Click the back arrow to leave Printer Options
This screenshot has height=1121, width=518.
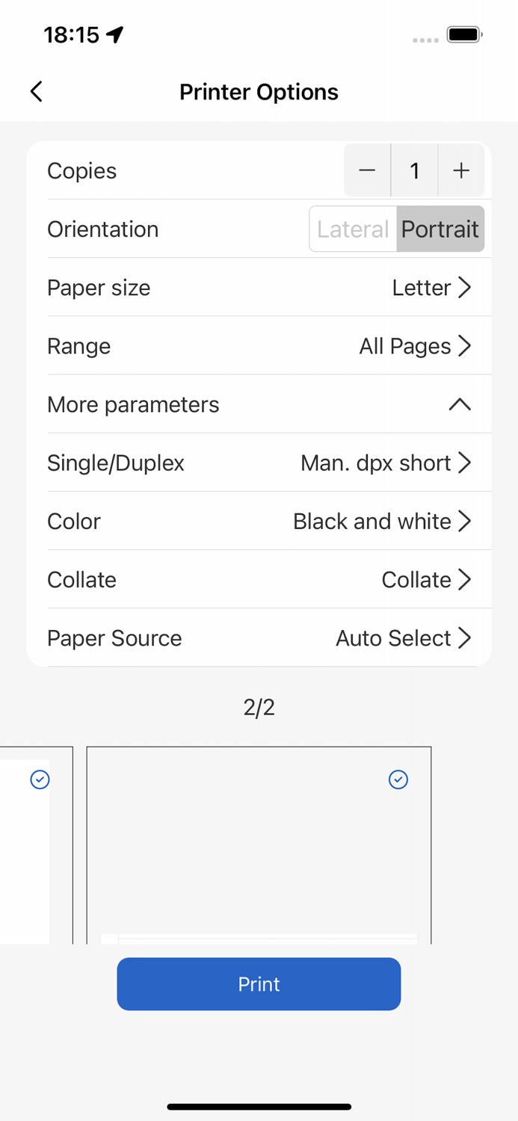click(x=36, y=91)
